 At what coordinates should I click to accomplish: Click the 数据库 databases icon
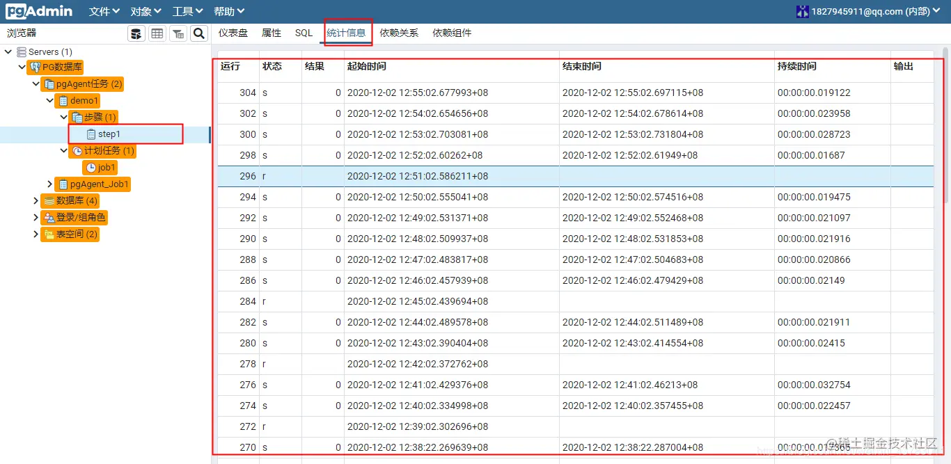point(49,201)
